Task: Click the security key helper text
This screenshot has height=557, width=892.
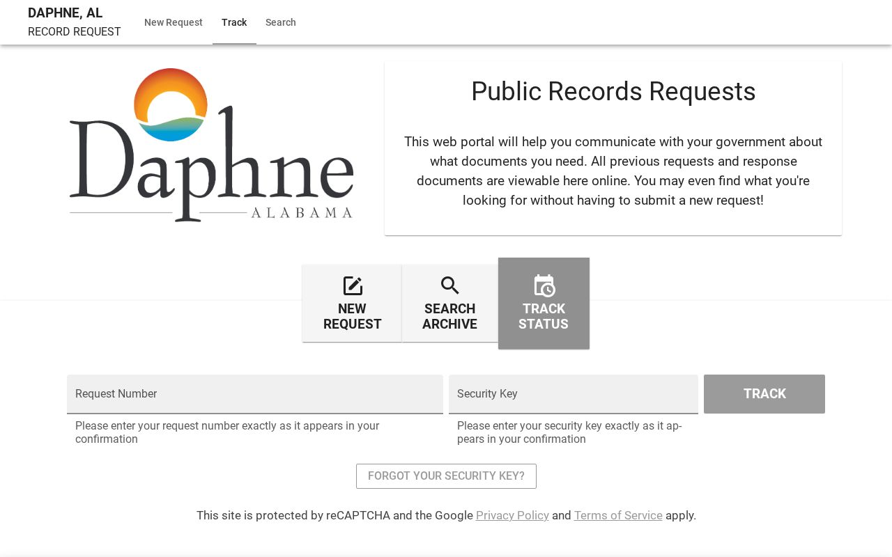Action: pyautogui.click(x=569, y=432)
